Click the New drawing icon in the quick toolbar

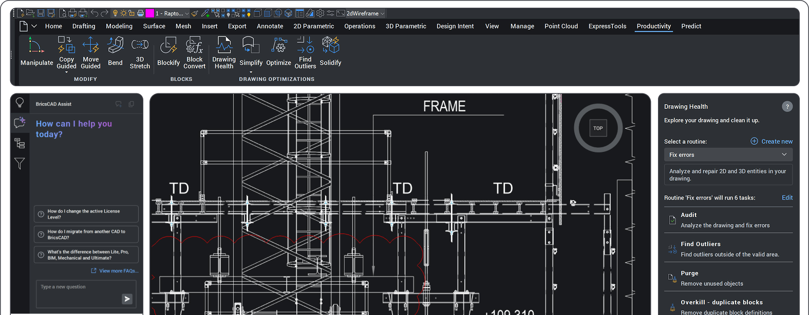point(20,13)
